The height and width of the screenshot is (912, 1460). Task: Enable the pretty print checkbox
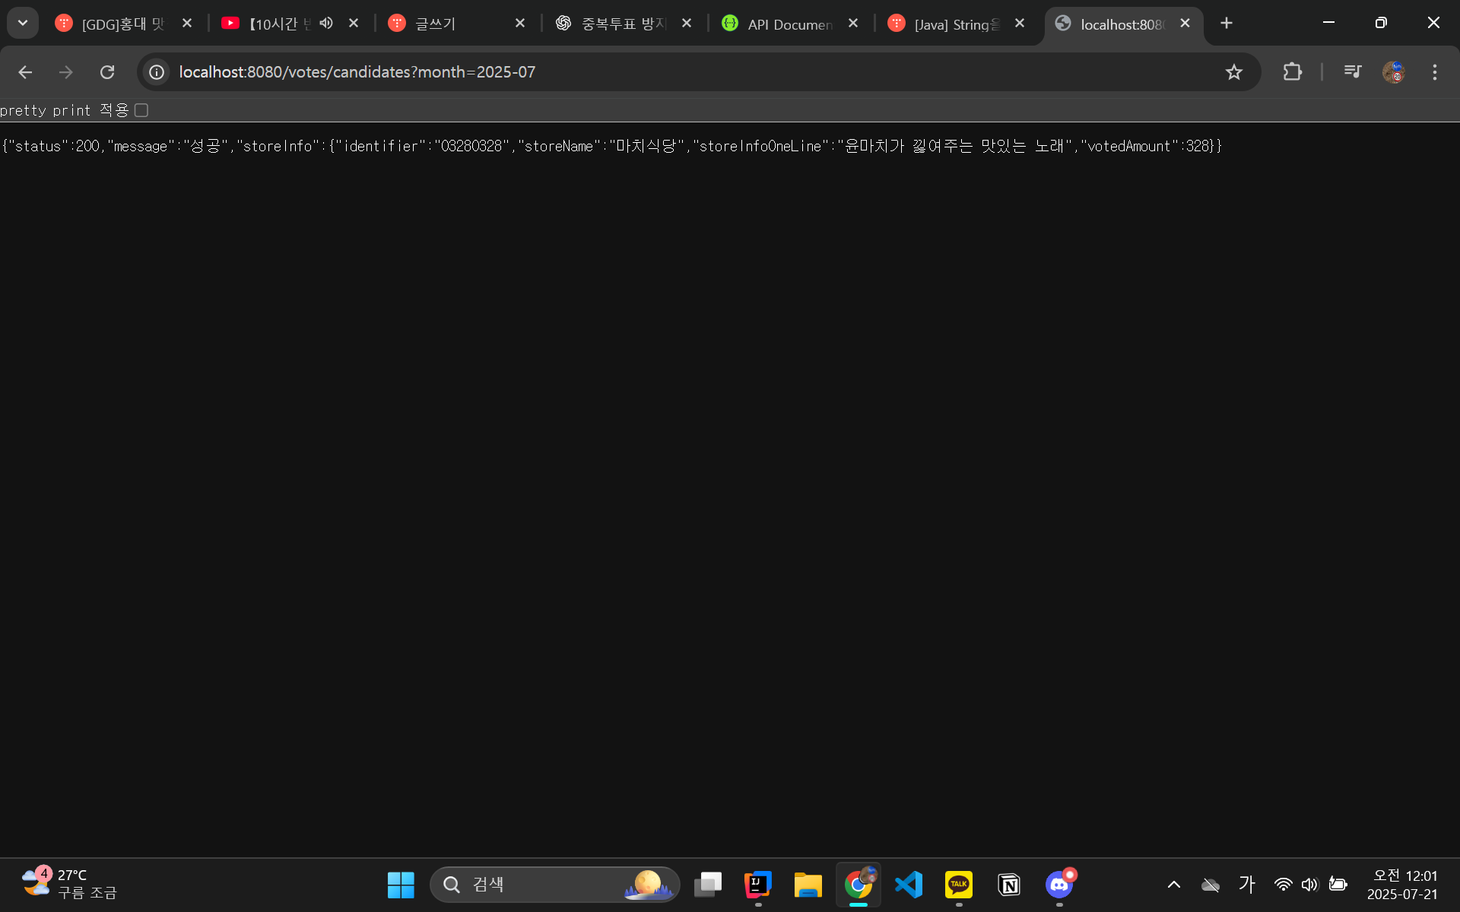point(141,110)
